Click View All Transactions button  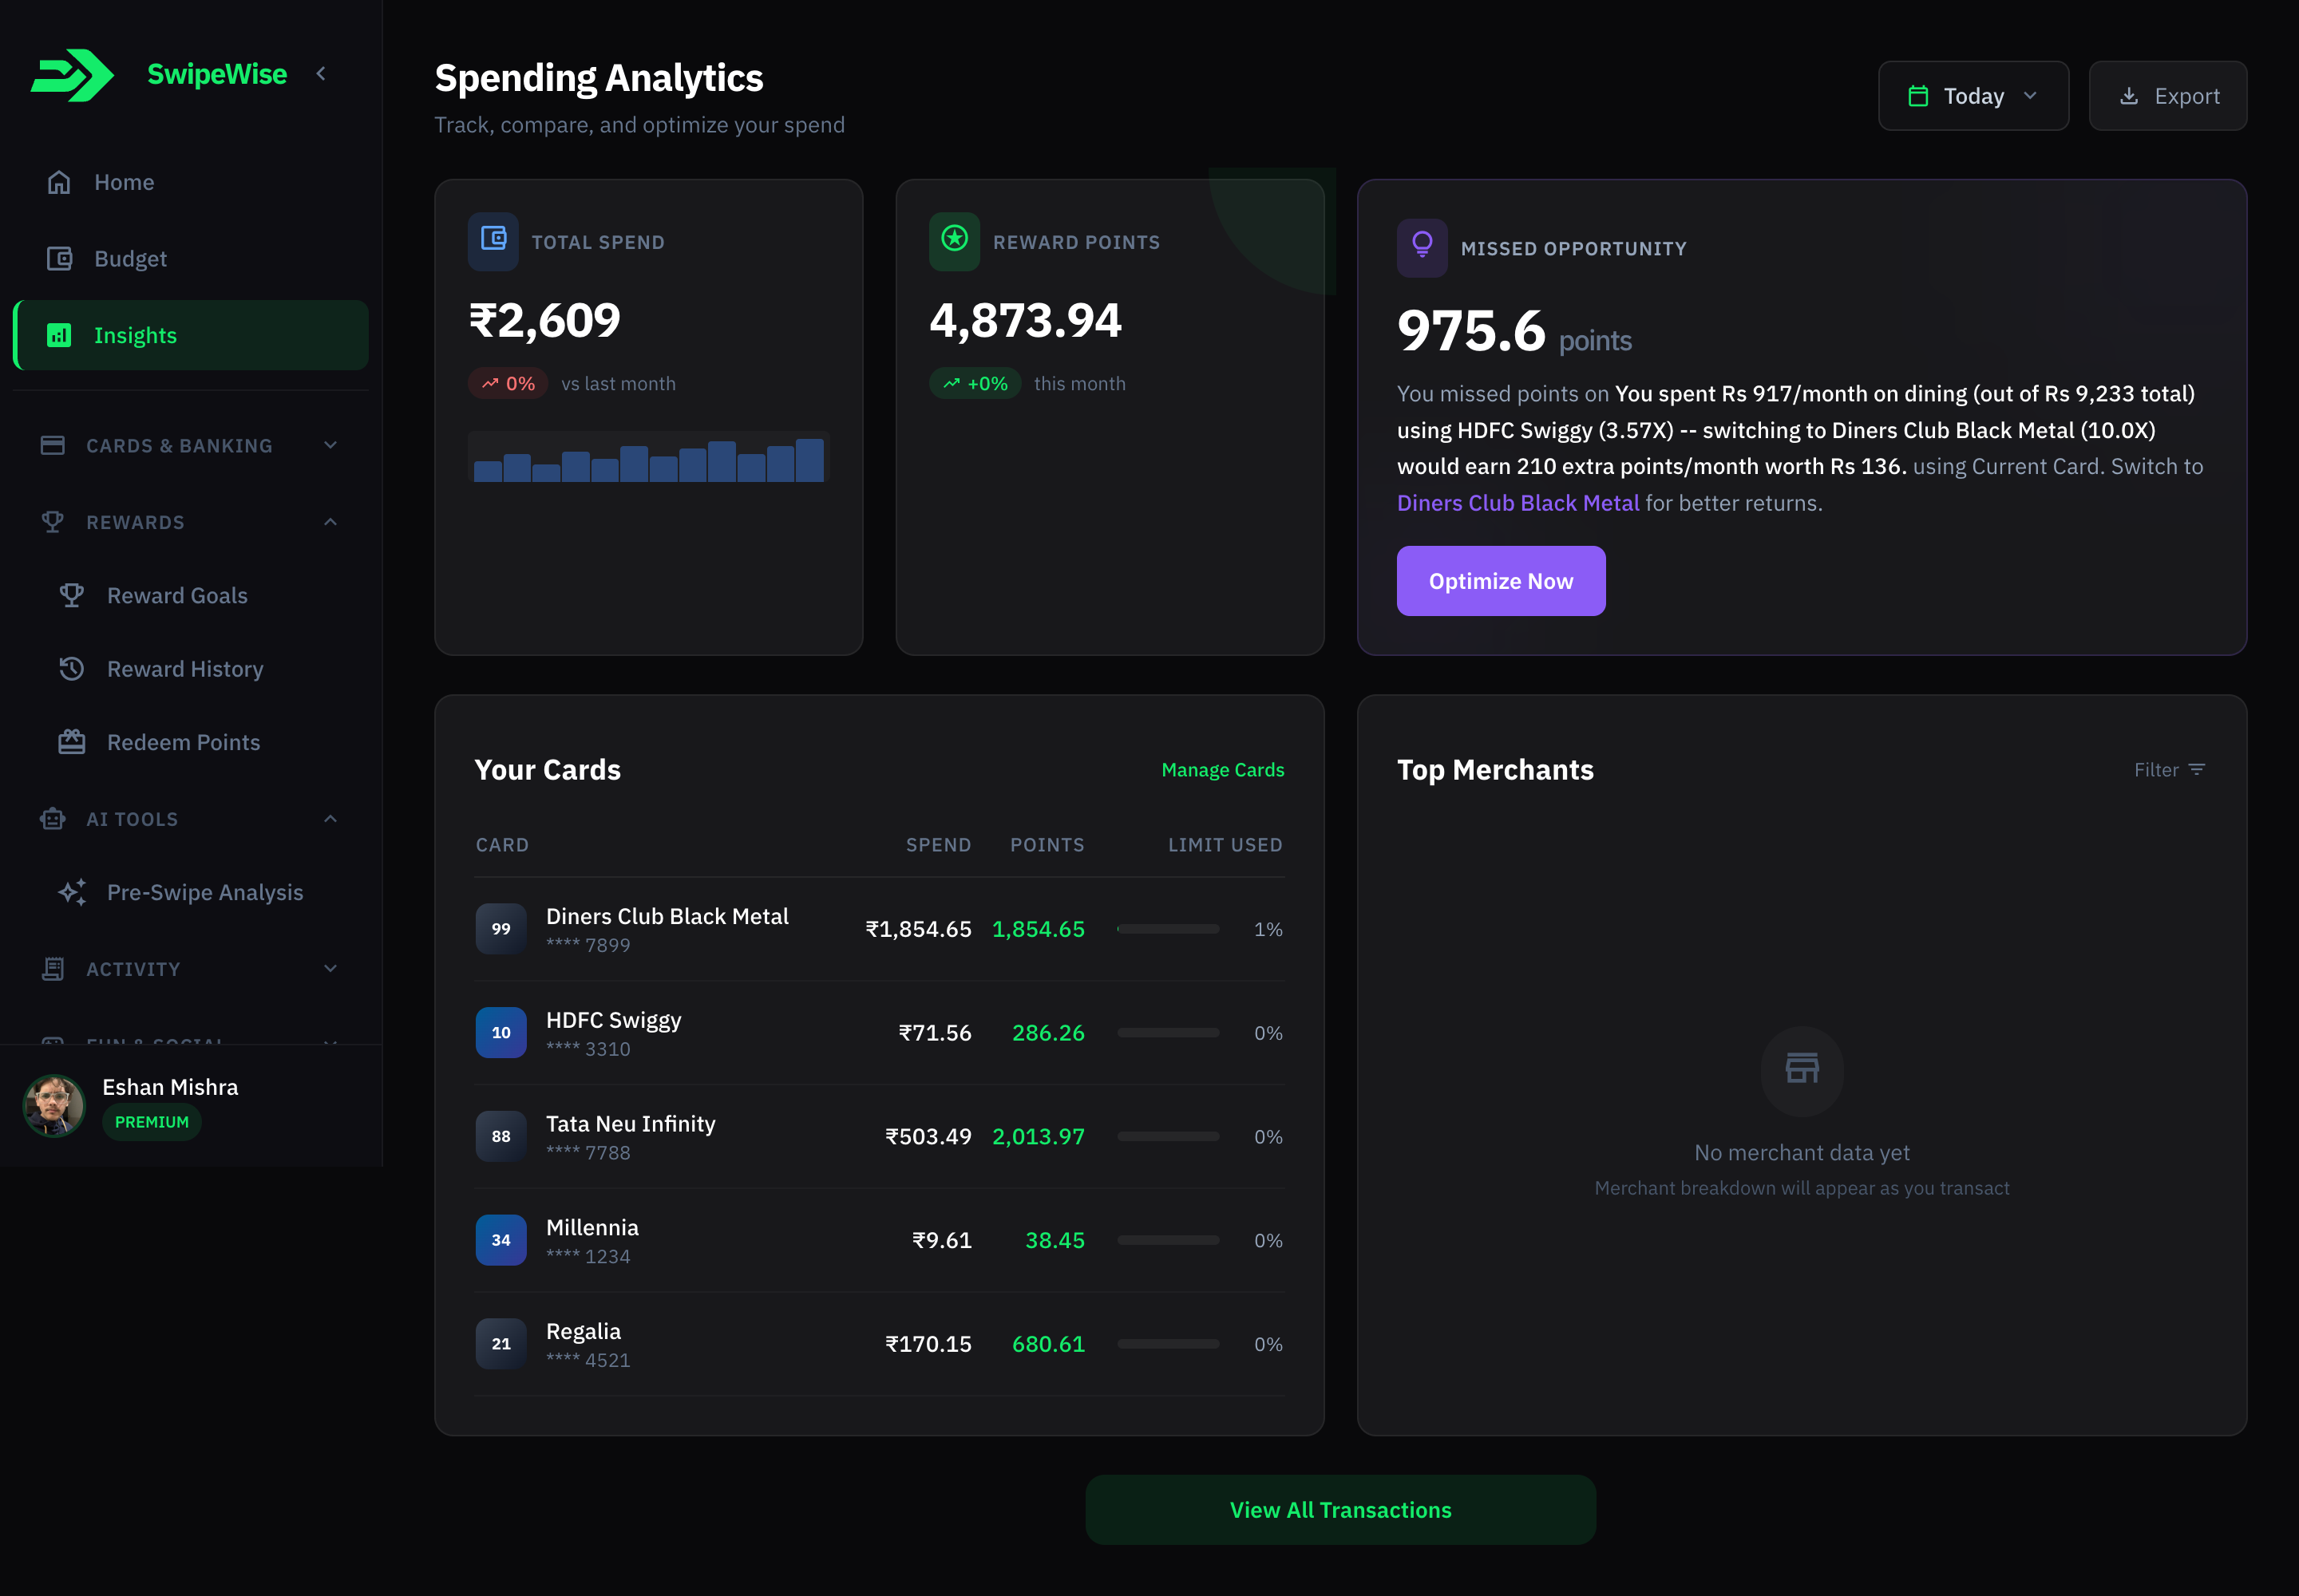click(1340, 1510)
